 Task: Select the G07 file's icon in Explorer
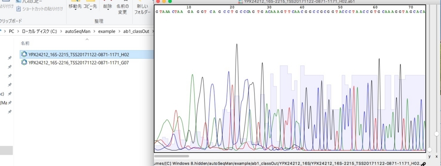24,63
